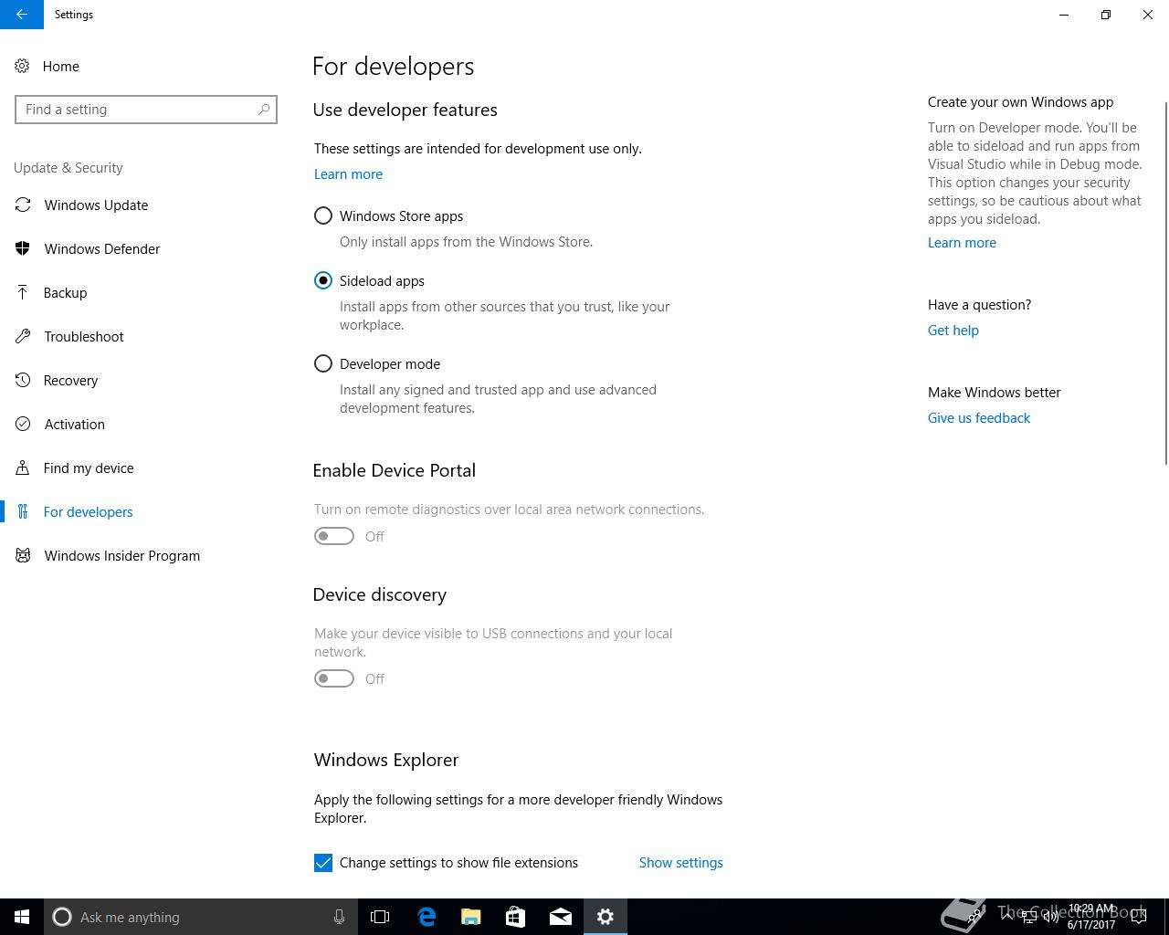Click the Find my device person icon

[23, 467]
